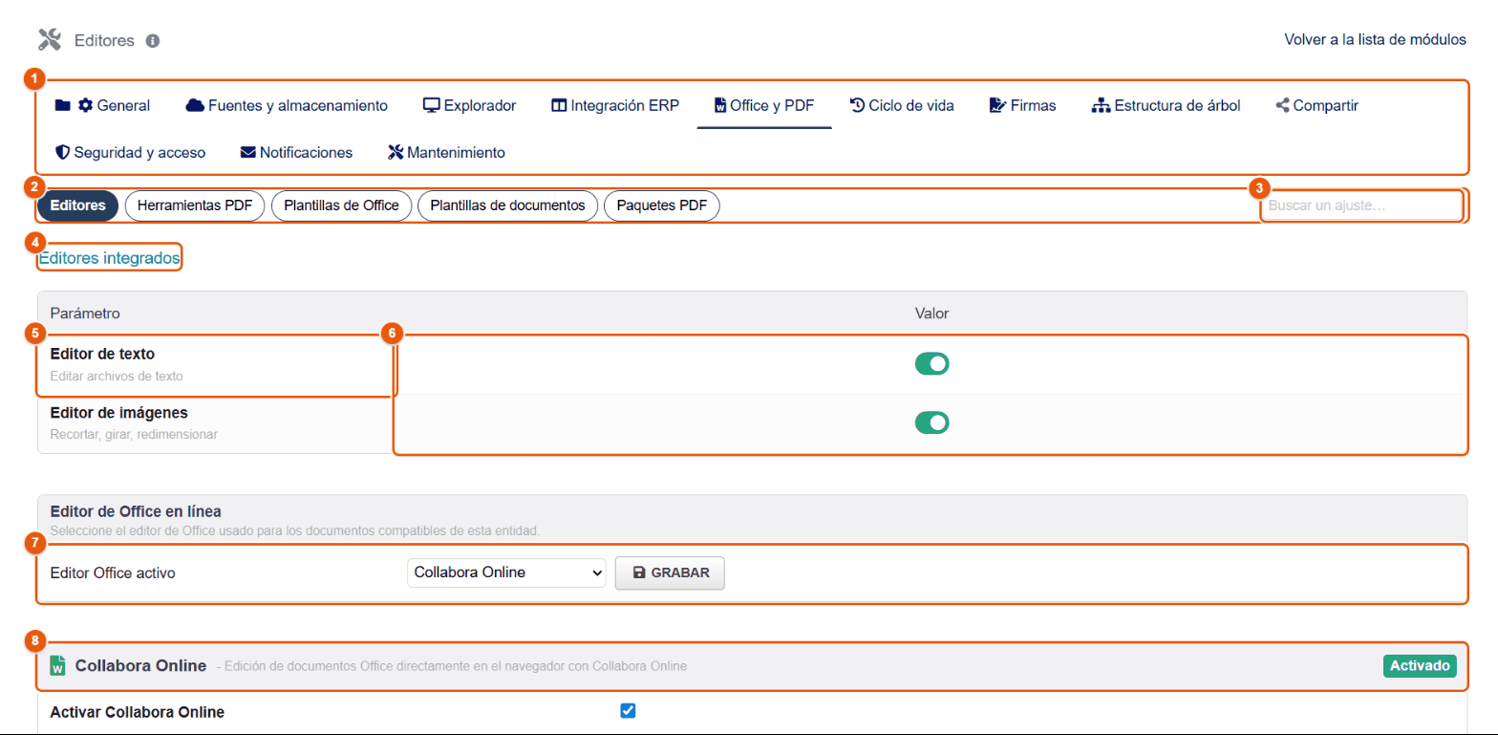Click the info icon next to Editores title
The width and height of the screenshot is (1498, 735).
tap(152, 41)
